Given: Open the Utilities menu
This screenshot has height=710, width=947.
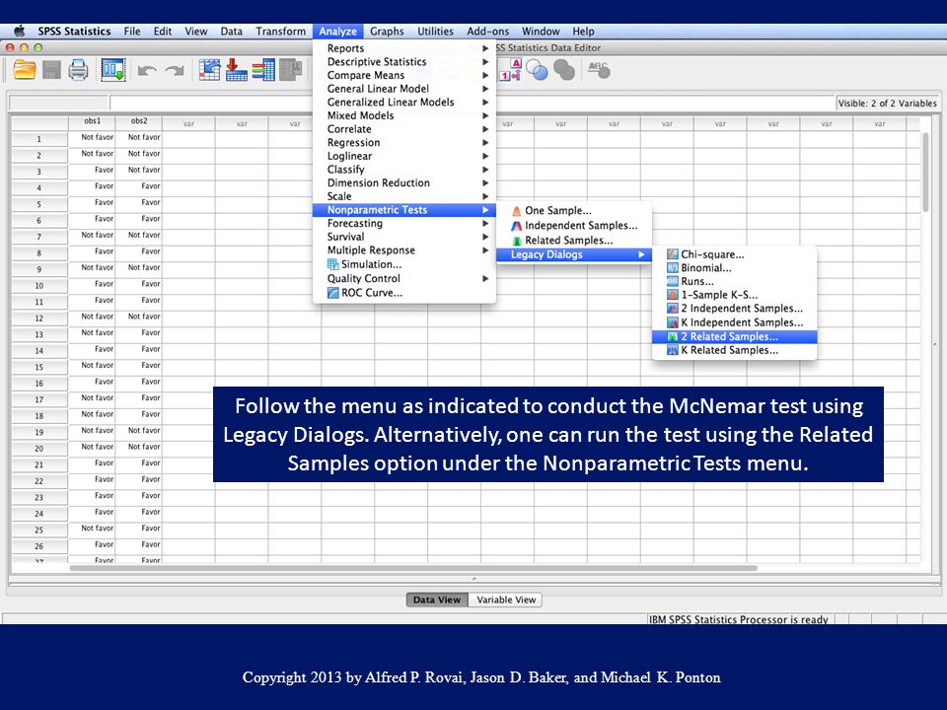Looking at the screenshot, I should click(x=435, y=32).
